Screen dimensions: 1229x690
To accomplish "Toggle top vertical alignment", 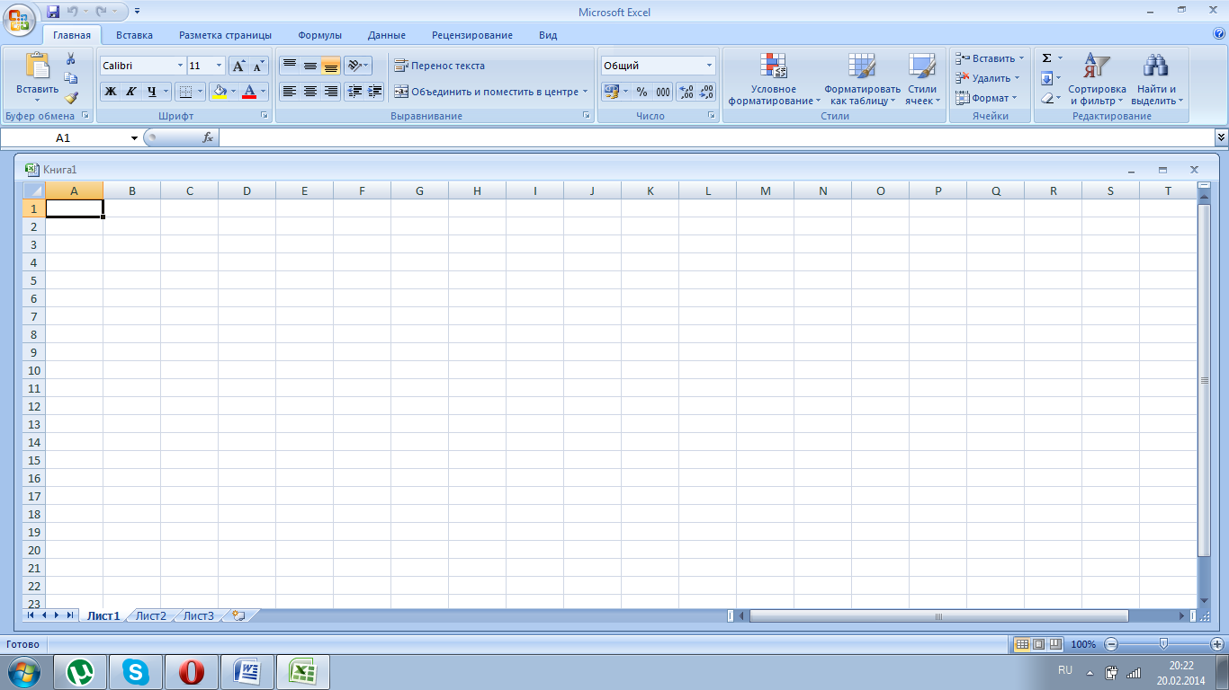I will [x=289, y=66].
